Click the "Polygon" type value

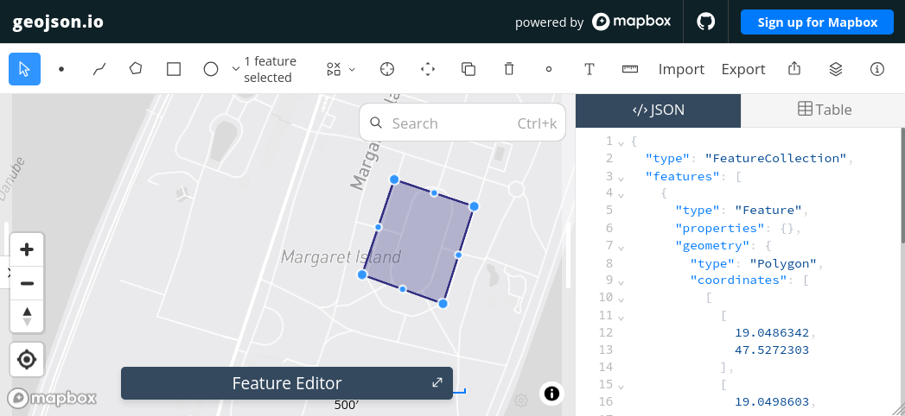coord(783,263)
